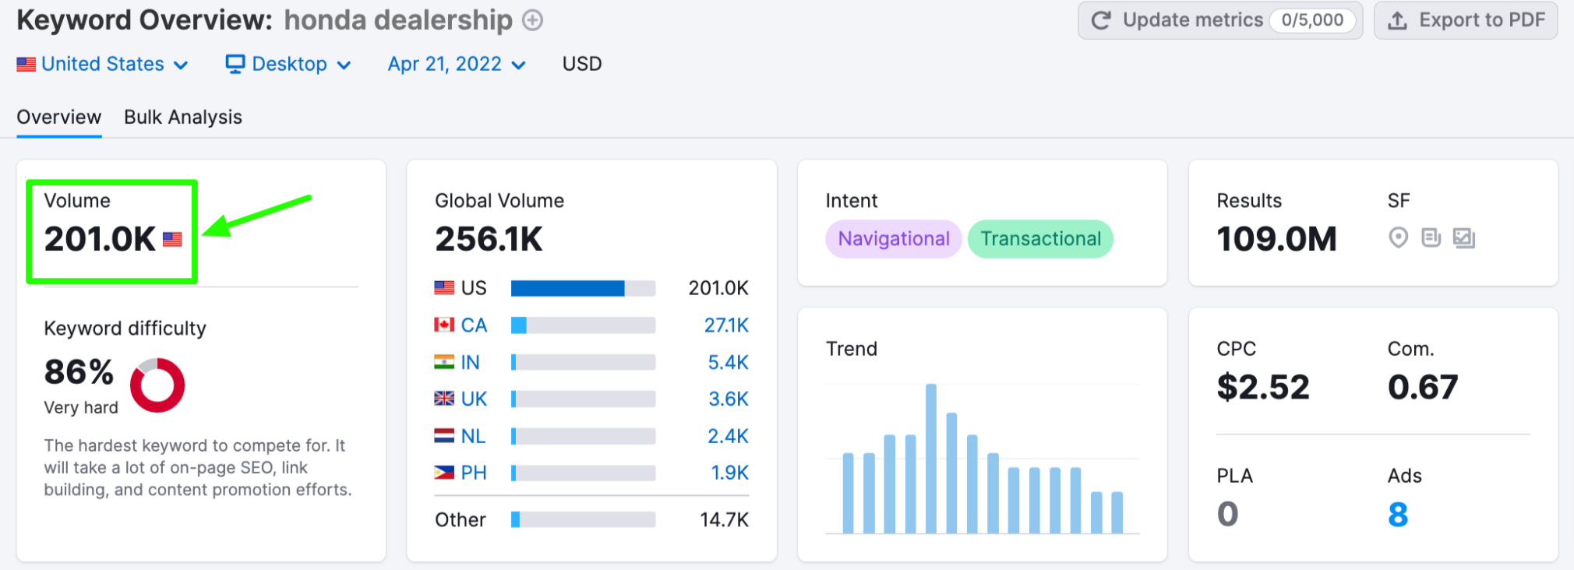Screen dimensions: 1574x570
Task: Click the USD currency label
Action: coord(582,64)
